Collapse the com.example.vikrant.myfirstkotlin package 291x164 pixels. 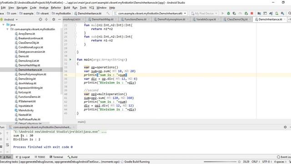click(7, 29)
